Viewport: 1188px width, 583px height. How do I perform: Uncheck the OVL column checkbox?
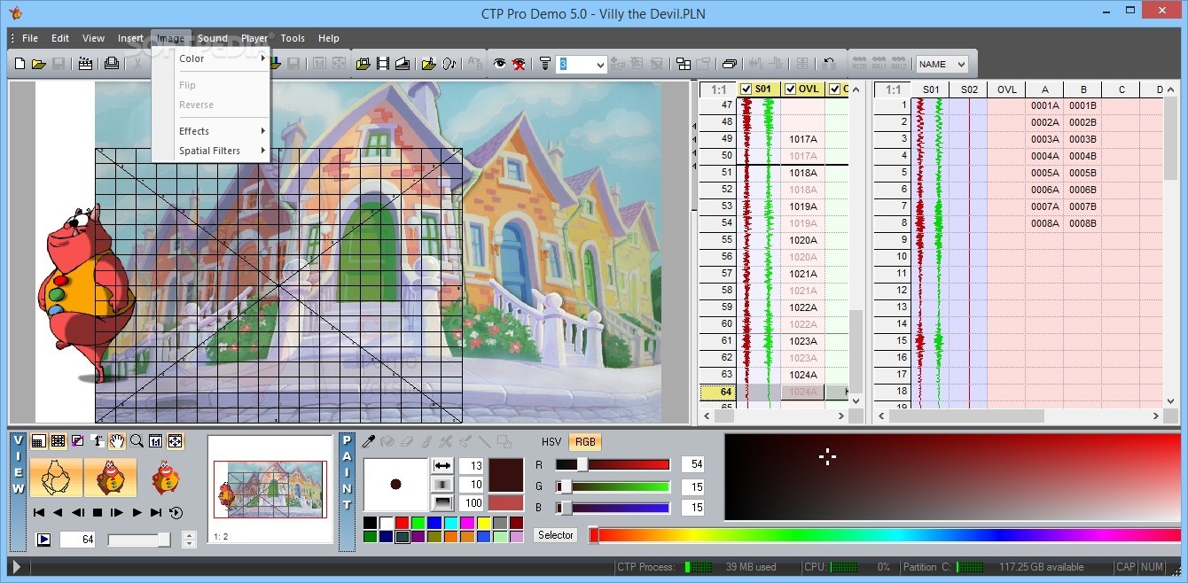(x=790, y=89)
